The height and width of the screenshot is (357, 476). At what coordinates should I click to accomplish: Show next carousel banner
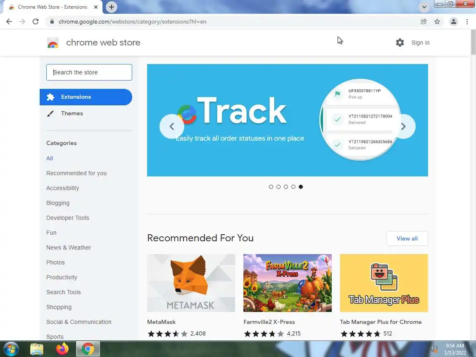[x=403, y=126]
